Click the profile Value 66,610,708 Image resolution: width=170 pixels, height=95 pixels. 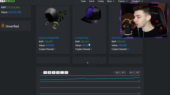[15, 12]
